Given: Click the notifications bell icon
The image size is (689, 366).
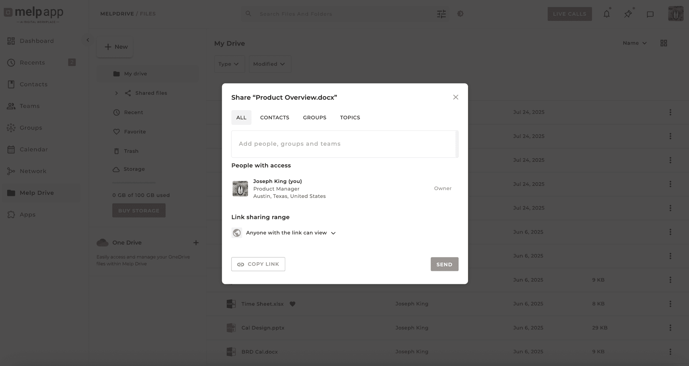Looking at the screenshot, I should click(x=606, y=14).
